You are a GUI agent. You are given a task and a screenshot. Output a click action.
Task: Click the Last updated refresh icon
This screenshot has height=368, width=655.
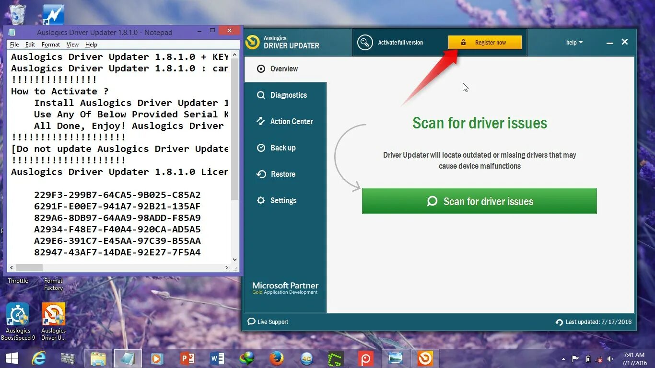tap(559, 322)
